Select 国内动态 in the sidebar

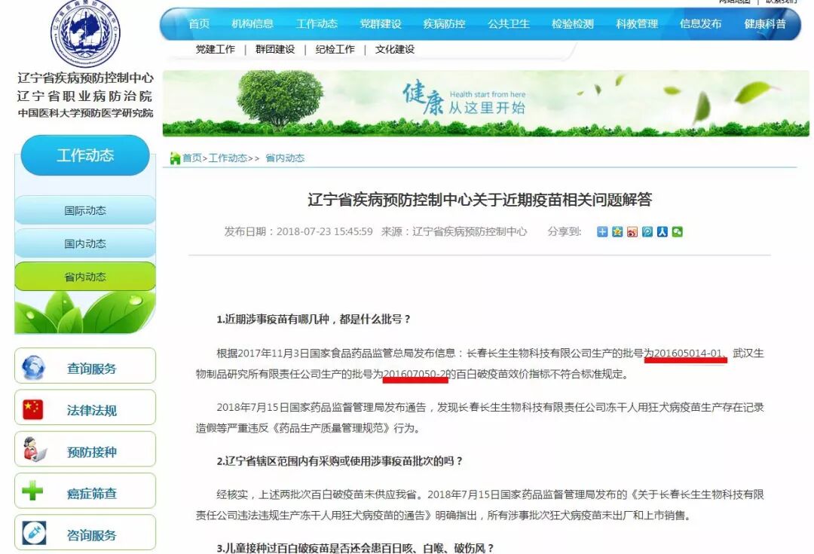pyautogui.click(x=85, y=243)
